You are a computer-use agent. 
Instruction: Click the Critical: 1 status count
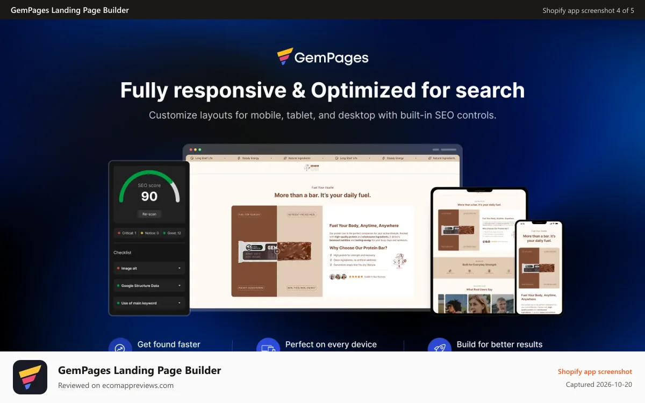point(127,233)
